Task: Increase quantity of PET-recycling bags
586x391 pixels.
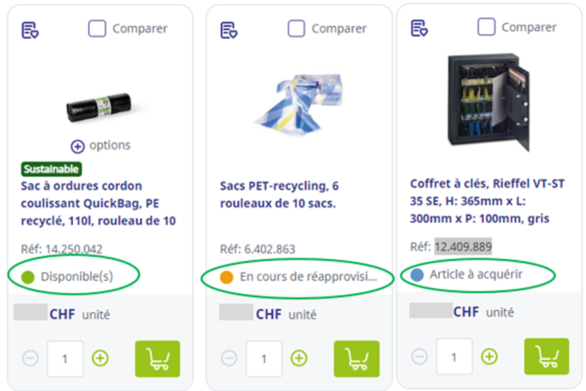Action: (x=299, y=358)
